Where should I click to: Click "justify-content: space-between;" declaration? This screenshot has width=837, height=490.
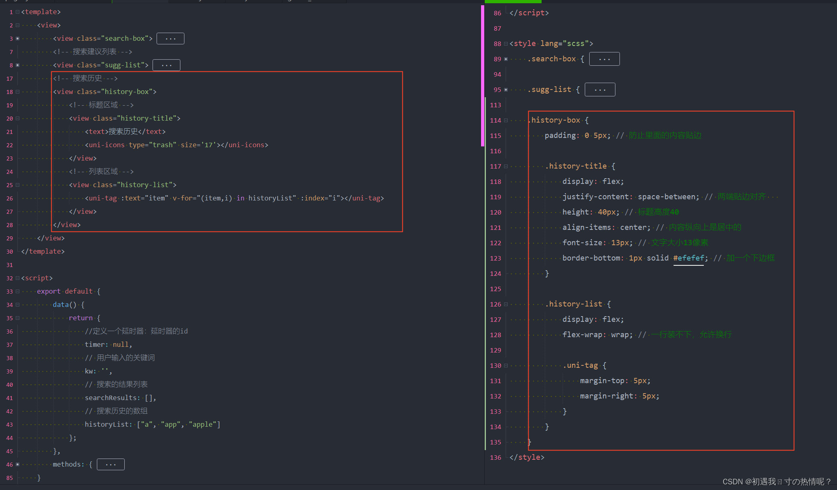(x=631, y=197)
